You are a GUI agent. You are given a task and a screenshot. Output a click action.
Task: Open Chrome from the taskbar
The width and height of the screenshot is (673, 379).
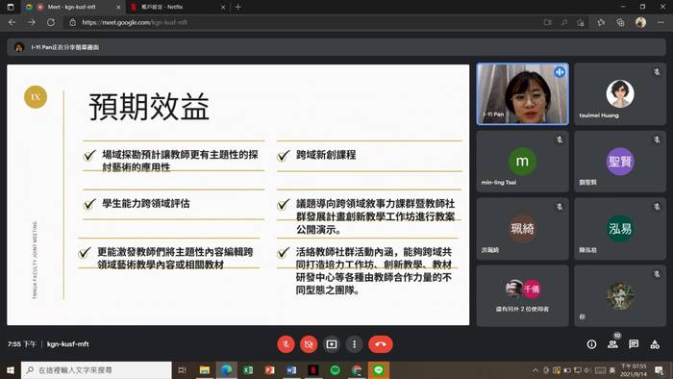(357, 370)
